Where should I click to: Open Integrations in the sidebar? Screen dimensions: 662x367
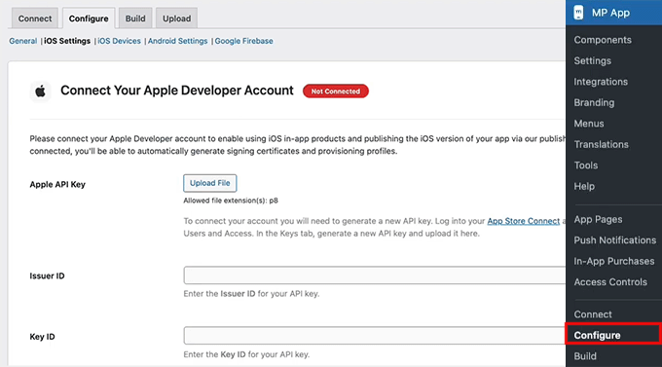[601, 82]
